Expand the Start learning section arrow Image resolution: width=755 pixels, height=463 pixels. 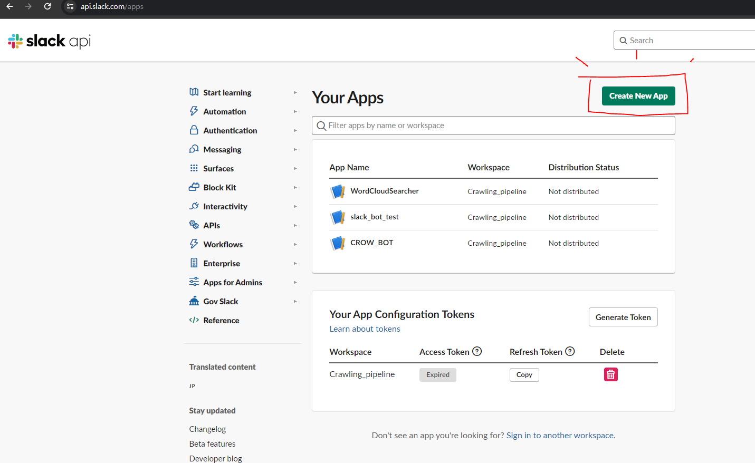click(x=295, y=93)
